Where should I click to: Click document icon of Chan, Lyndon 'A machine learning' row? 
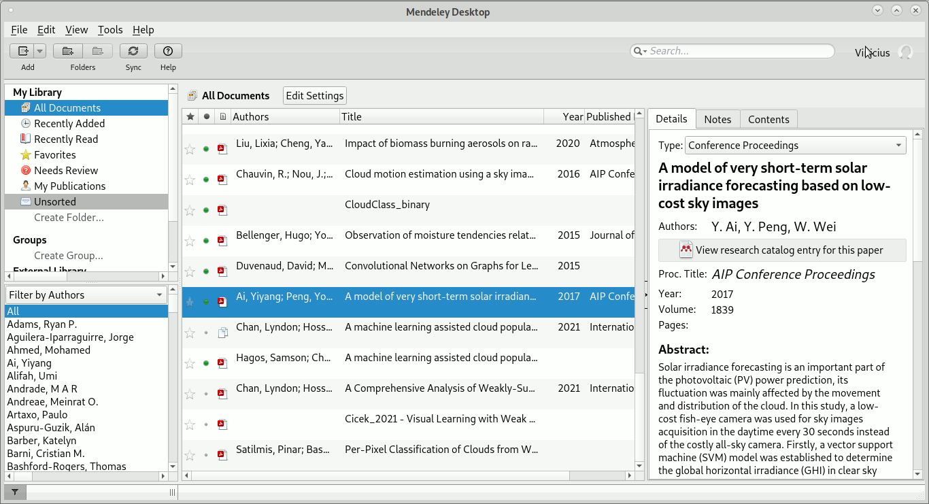click(222, 333)
